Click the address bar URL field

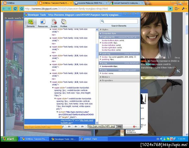pos(96,9)
